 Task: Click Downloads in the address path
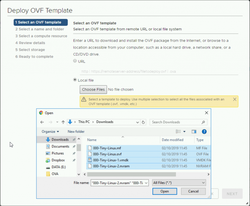click(105, 122)
